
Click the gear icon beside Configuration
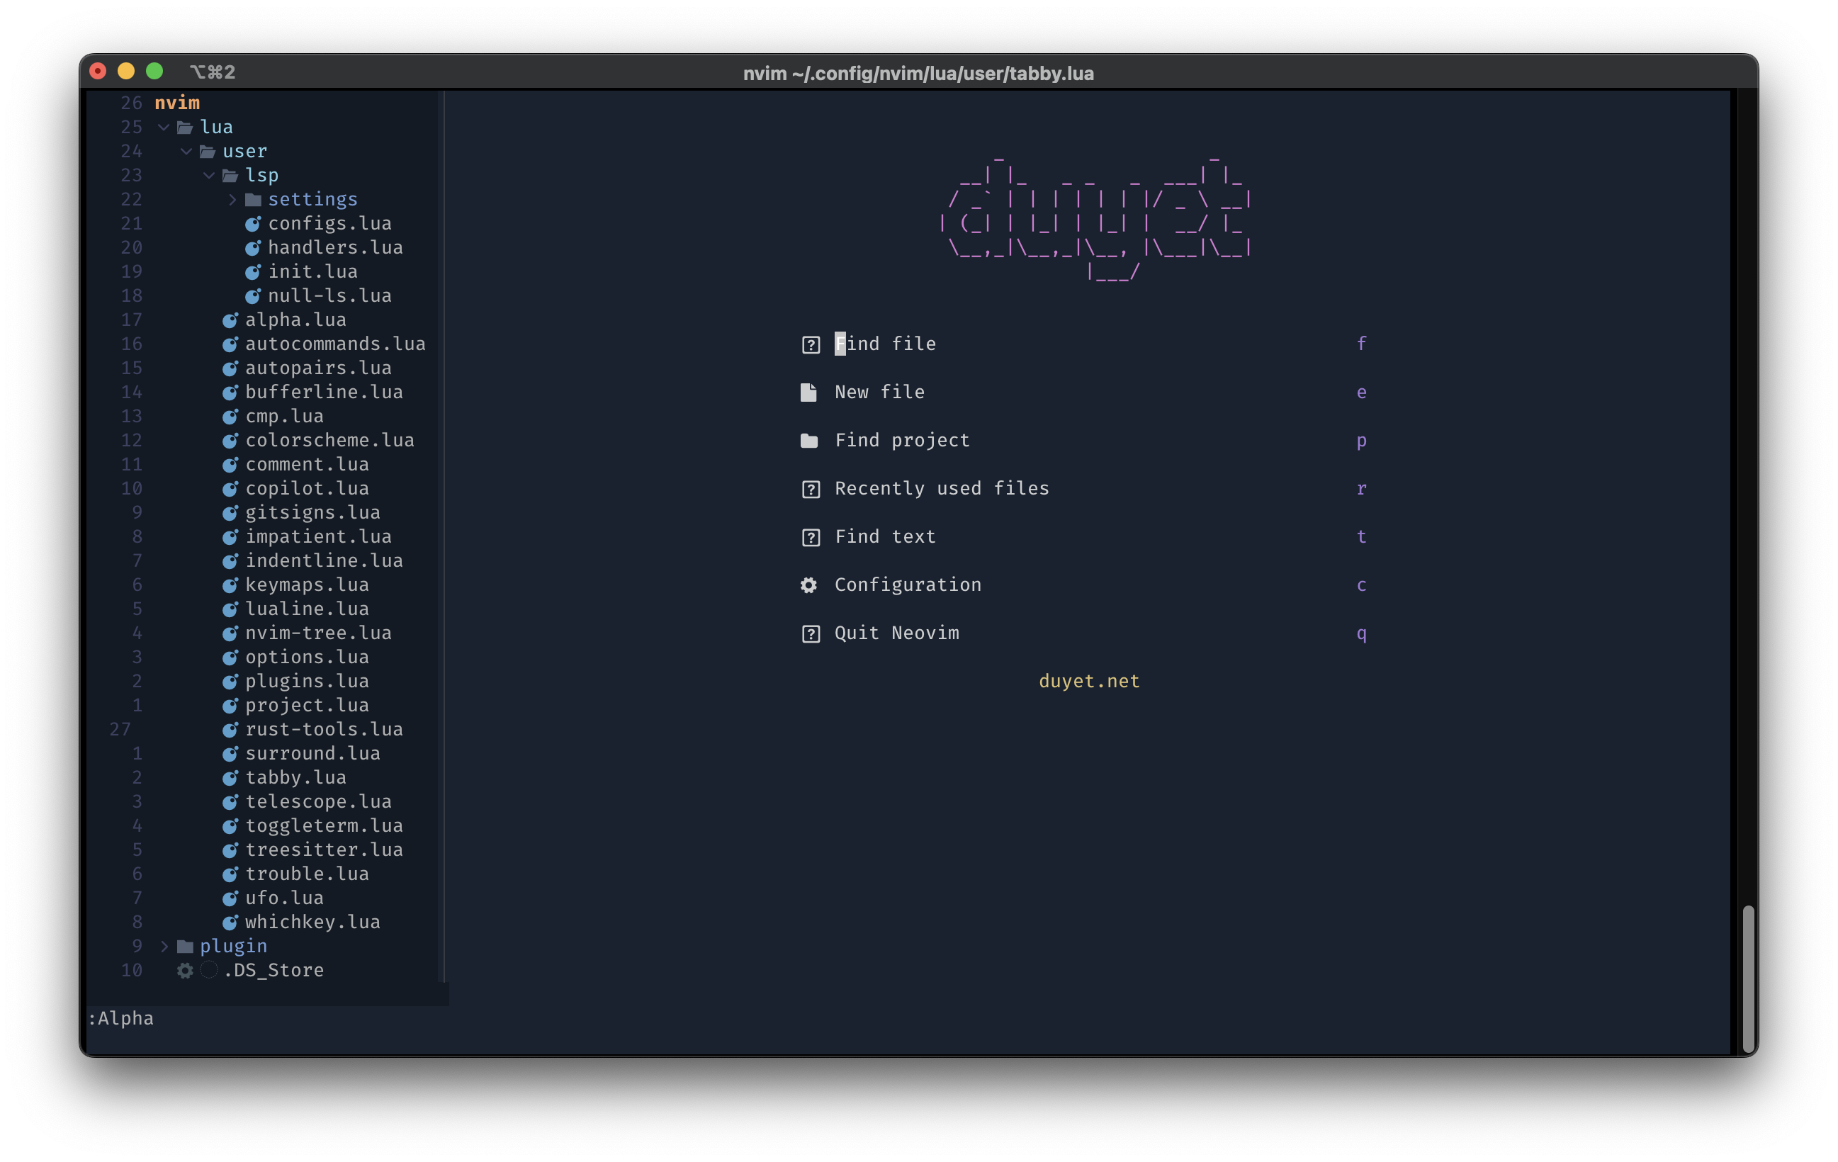[808, 585]
